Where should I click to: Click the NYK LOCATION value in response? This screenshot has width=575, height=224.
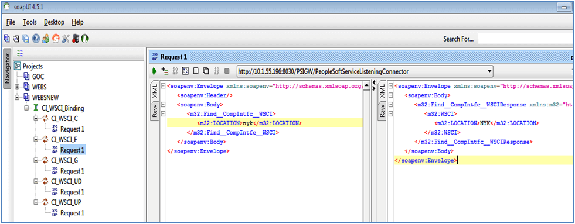pyautogui.click(x=485, y=123)
